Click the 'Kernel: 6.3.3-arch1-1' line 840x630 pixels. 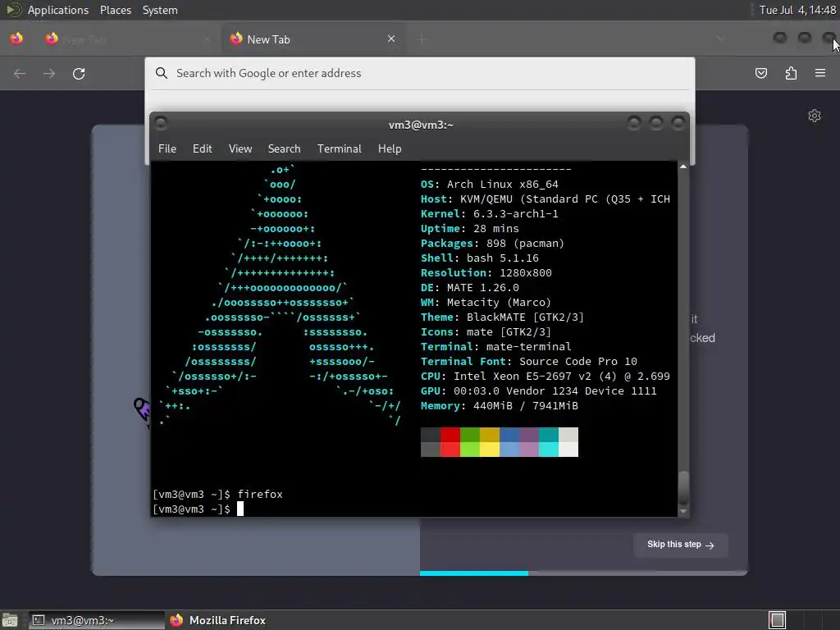[x=489, y=214]
